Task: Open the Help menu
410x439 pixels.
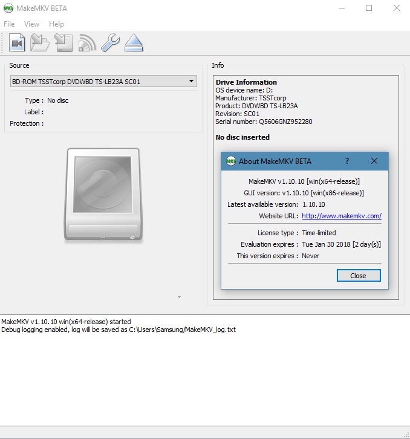Action: (56, 24)
